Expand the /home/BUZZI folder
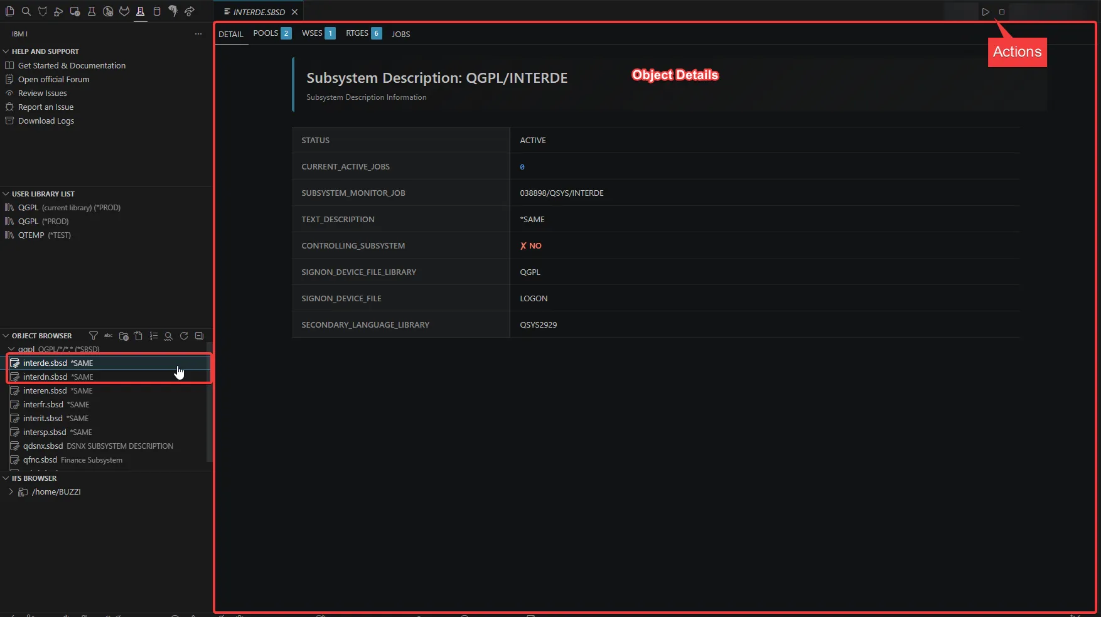The width and height of the screenshot is (1101, 617). point(11,492)
